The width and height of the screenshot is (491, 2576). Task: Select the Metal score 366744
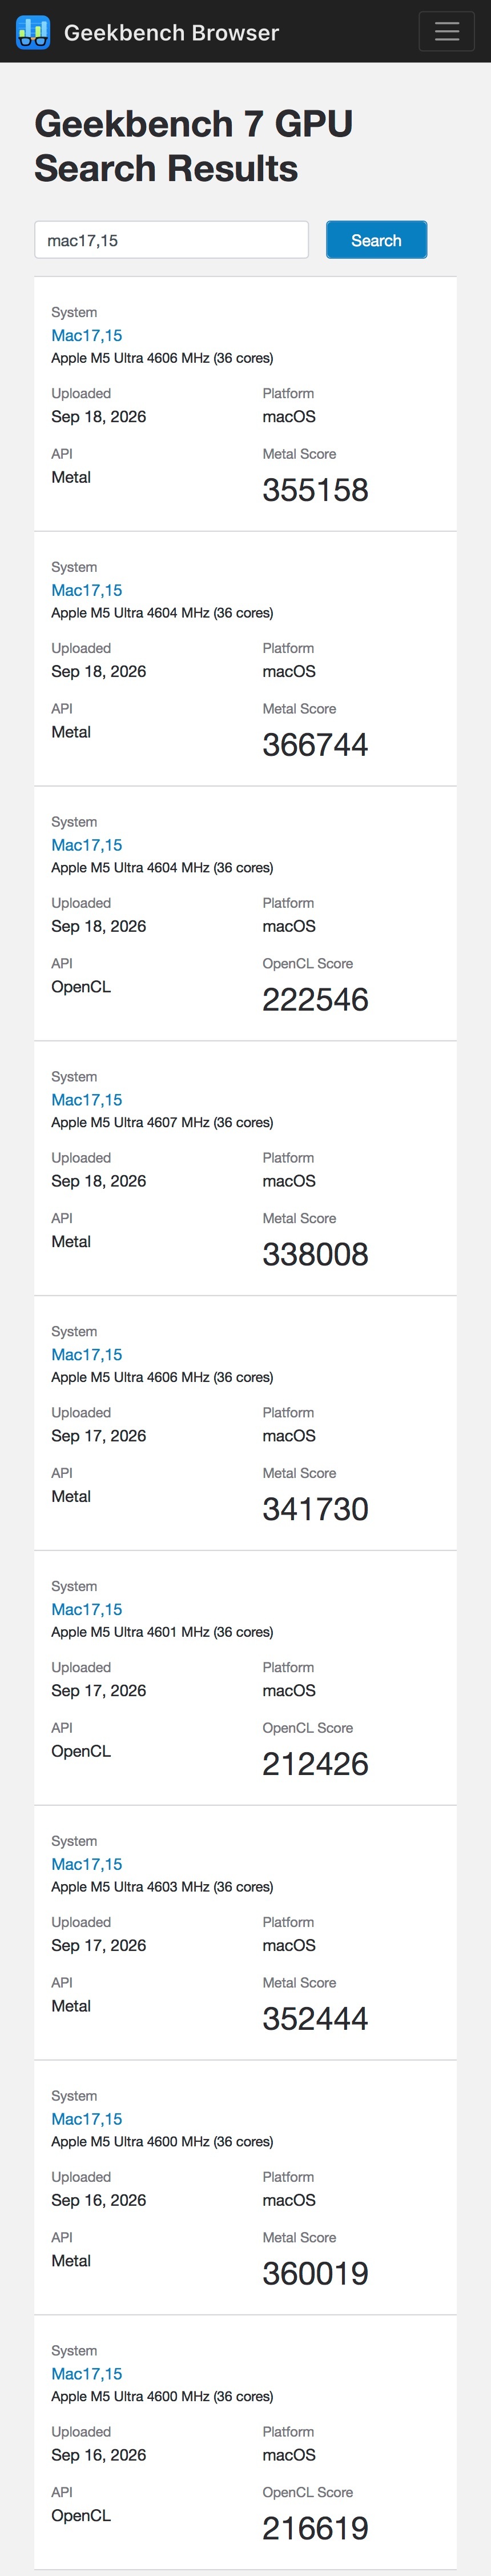(315, 745)
